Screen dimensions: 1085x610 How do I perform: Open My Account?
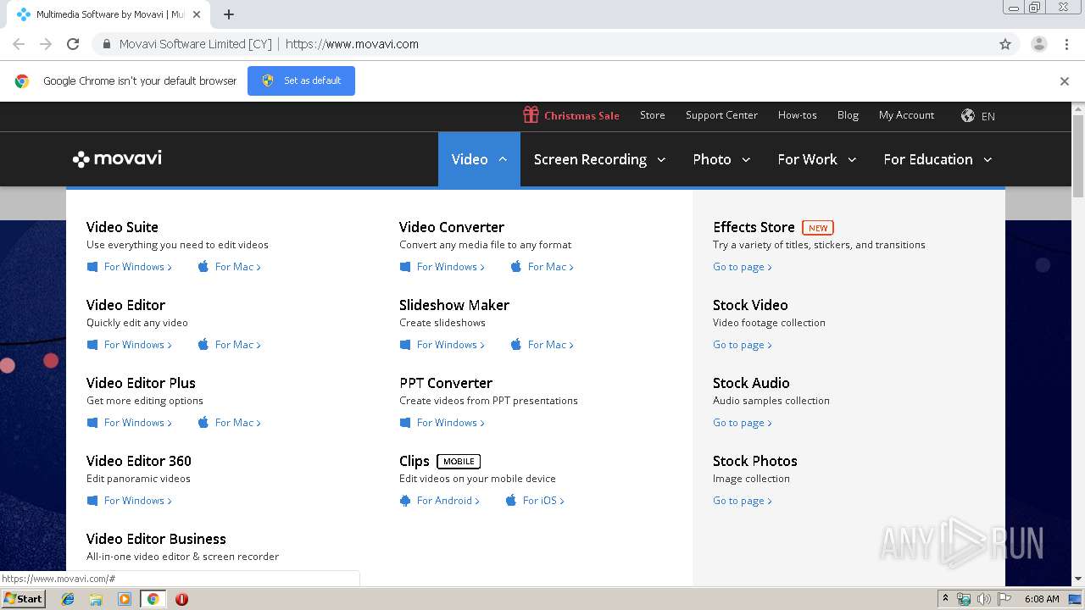click(906, 115)
